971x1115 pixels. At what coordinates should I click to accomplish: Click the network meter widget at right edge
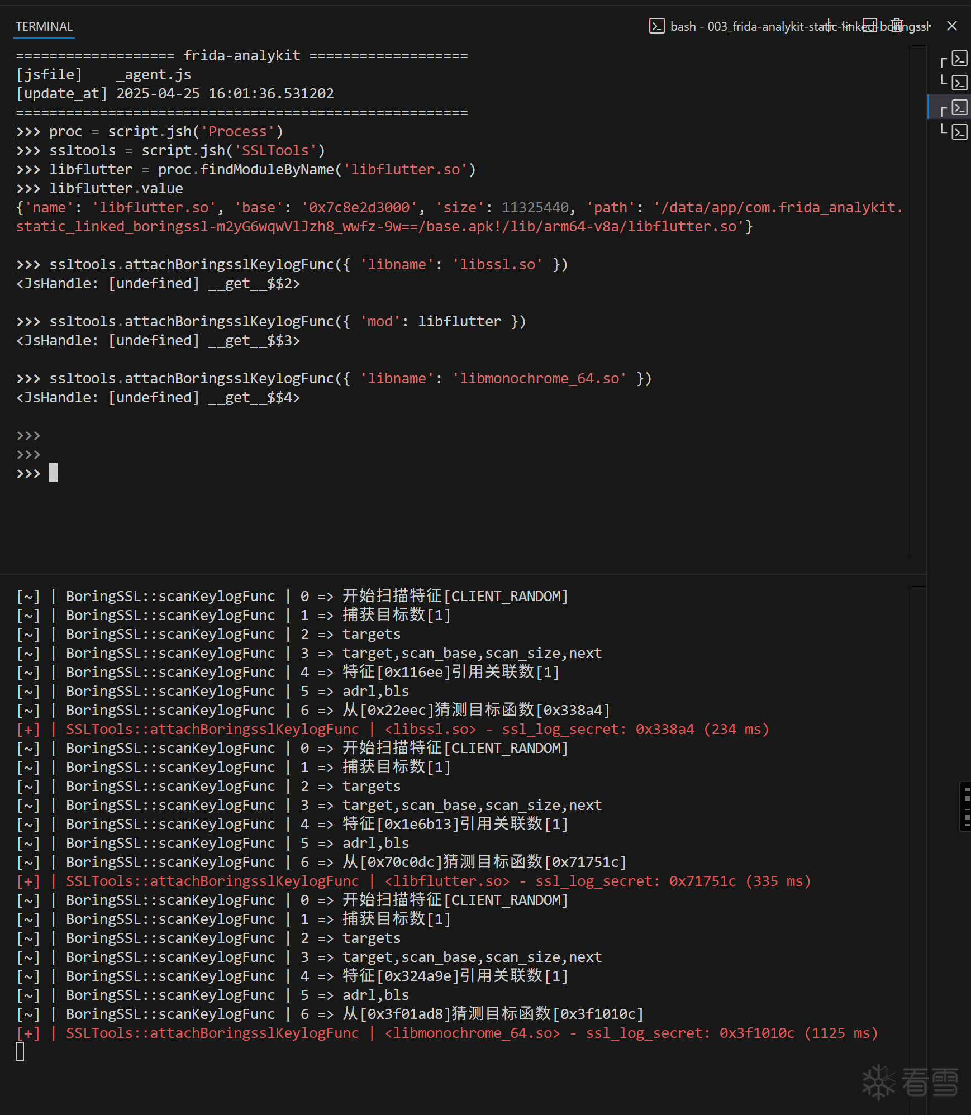pyautogui.click(x=966, y=807)
